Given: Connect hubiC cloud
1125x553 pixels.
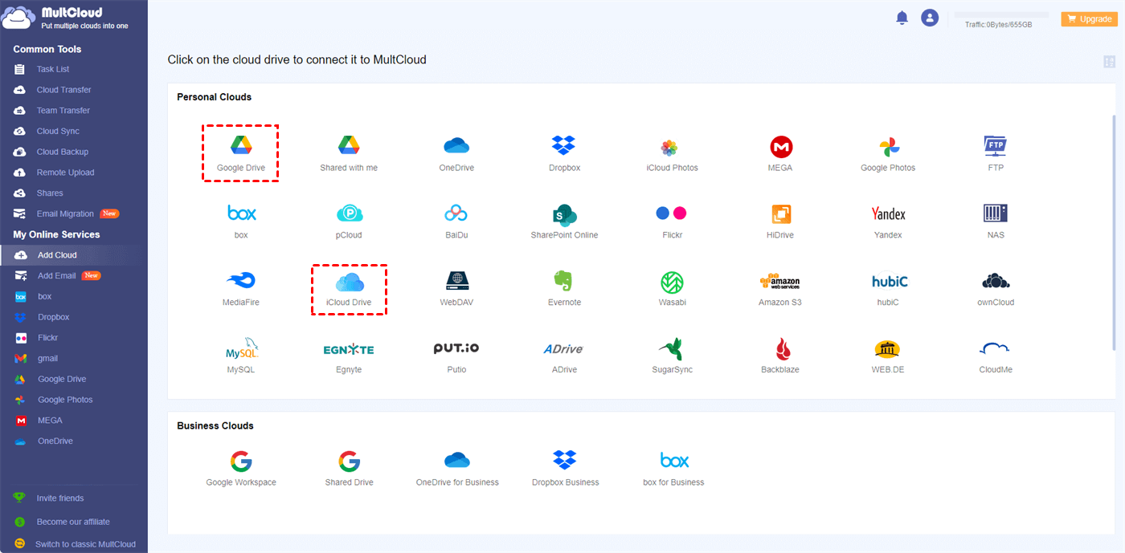Looking at the screenshot, I should [x=888, y=287].
